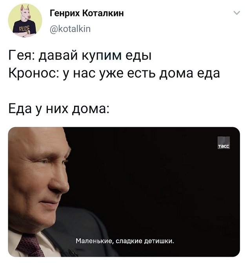The width and height of the screenshot is (251, 263).
Task: Select the line starting with Кронос
Action: click(114, 73)
